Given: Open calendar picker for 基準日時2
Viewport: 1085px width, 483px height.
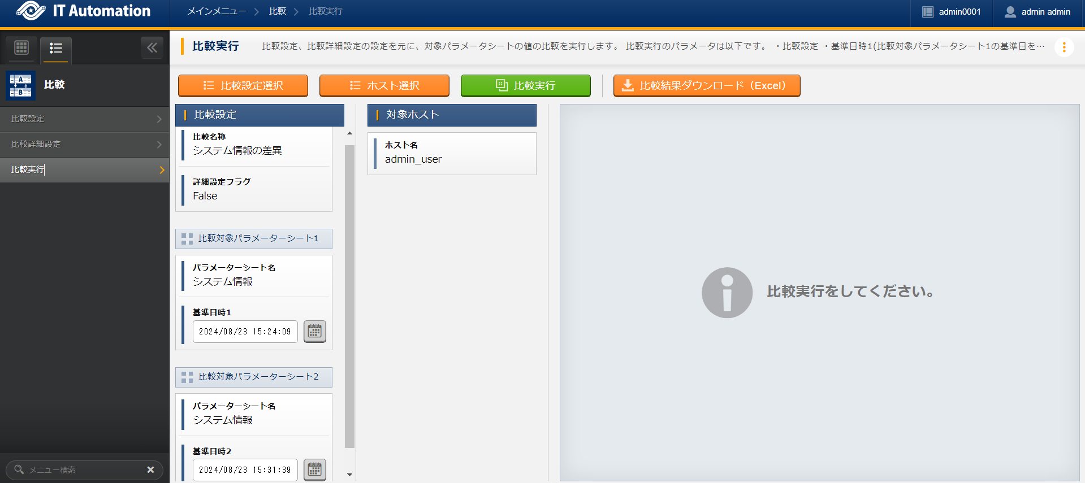Looking at the screenshot, I should (x=314, y=469).
